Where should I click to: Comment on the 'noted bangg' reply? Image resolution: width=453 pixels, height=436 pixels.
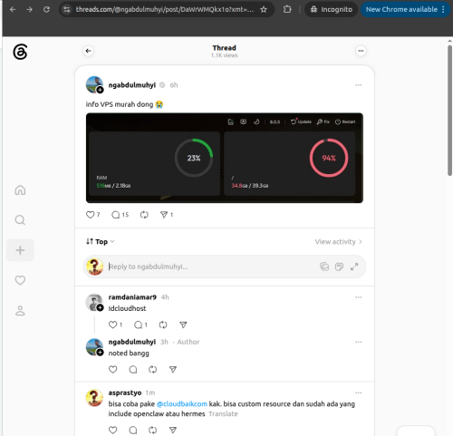(x=133, y=370)
